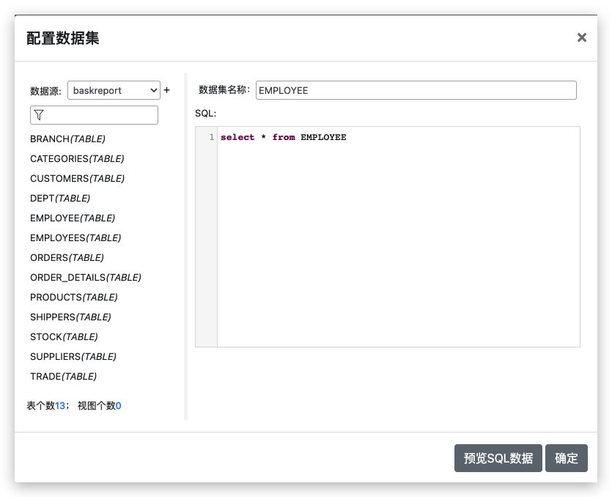The image size is (612, 497).
Task: Select BRANCH(TABLE) from the table list
Action: (67, 139)
